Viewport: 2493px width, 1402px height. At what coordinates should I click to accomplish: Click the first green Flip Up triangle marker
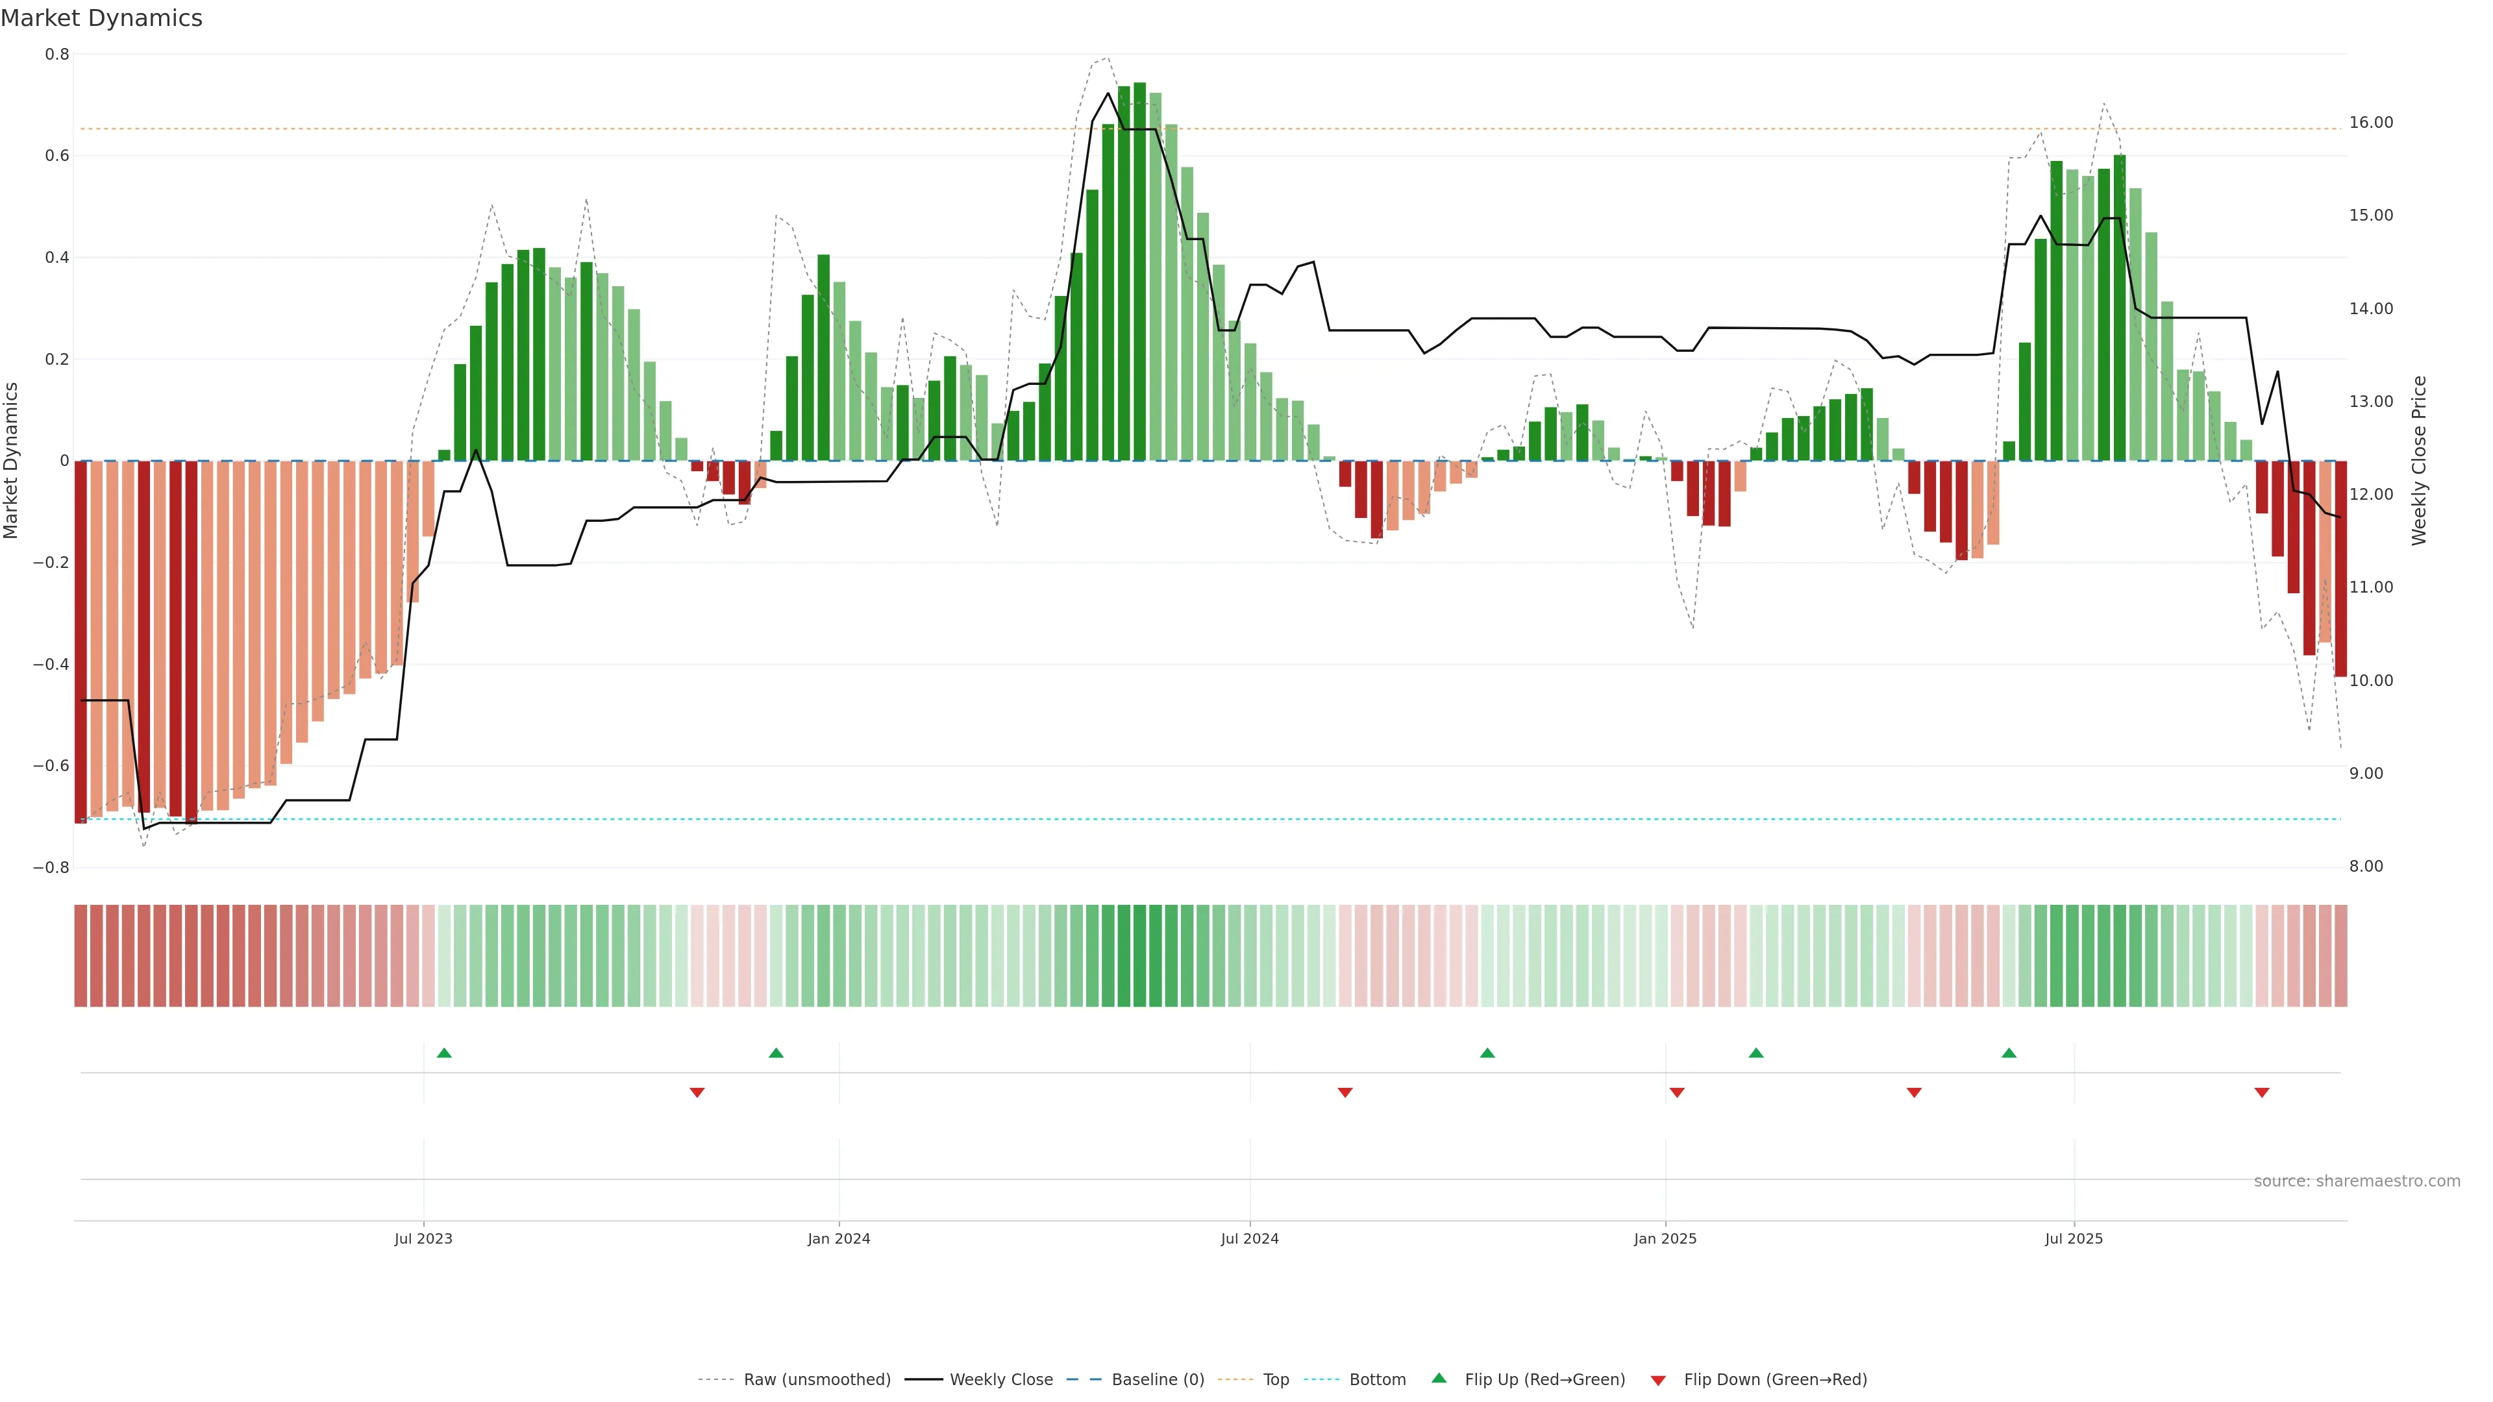pos(444,1053)
